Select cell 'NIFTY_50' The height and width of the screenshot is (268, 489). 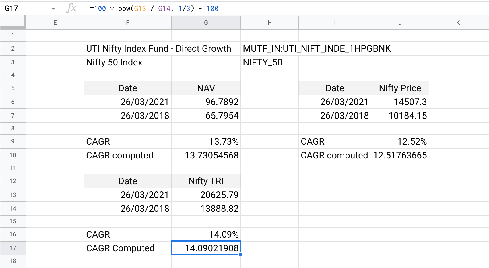coord(270,62)
